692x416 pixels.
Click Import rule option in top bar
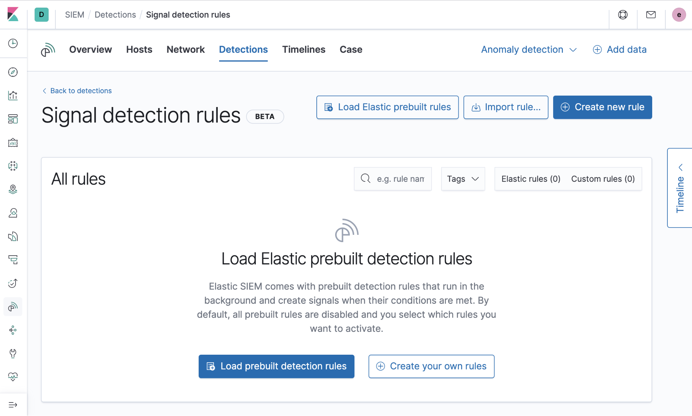point(506,107)
